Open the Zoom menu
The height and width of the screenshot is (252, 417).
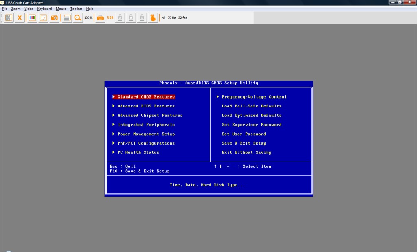[16, 9]
